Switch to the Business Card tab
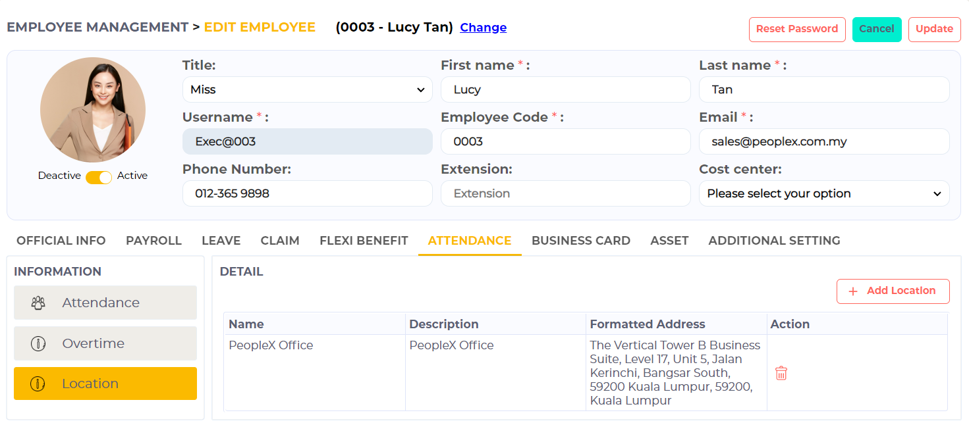Image resolution: width=969 pixels, height=421 pixels. [x=581, y=241]
